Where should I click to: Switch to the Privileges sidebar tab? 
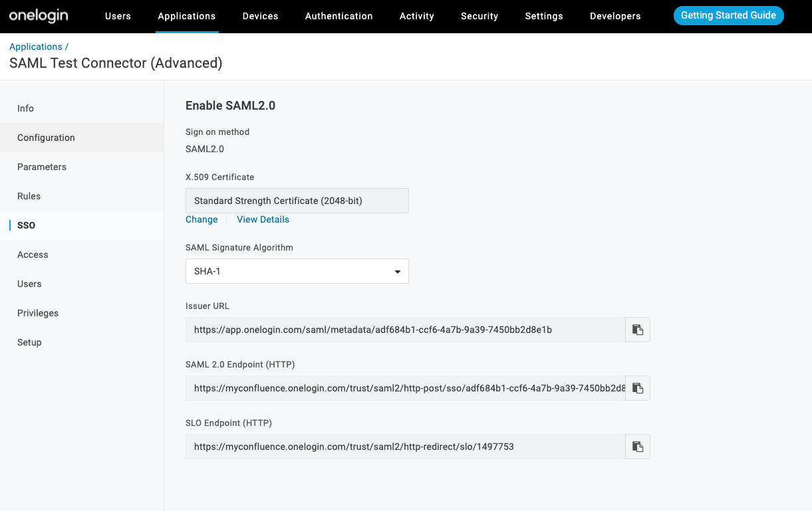click(x=82, y=313)
